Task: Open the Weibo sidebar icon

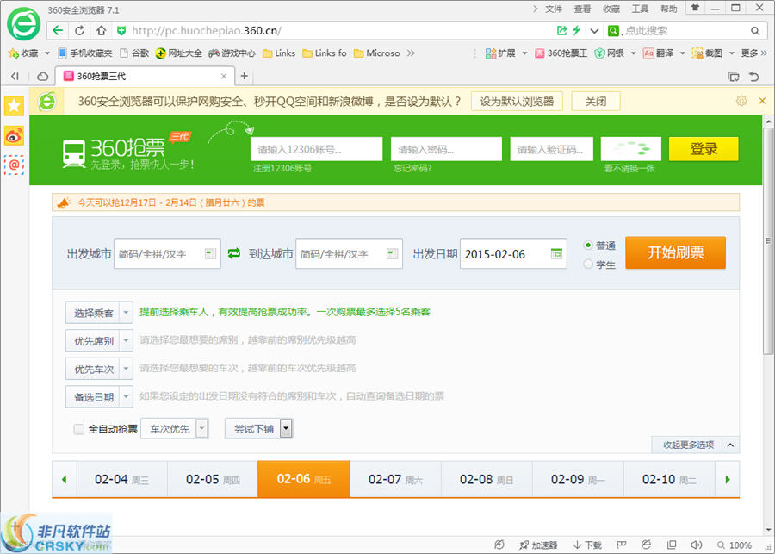Action: pyautogui.click(x=14, y=135)
